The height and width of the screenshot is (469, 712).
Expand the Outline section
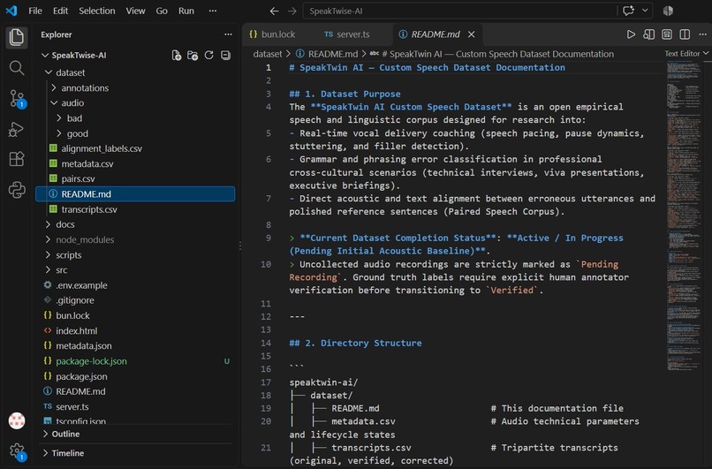pos(135,434)
